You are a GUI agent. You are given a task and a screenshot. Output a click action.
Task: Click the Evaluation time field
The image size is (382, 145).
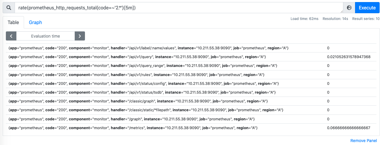pyautogui.click(x=45, y=36)
